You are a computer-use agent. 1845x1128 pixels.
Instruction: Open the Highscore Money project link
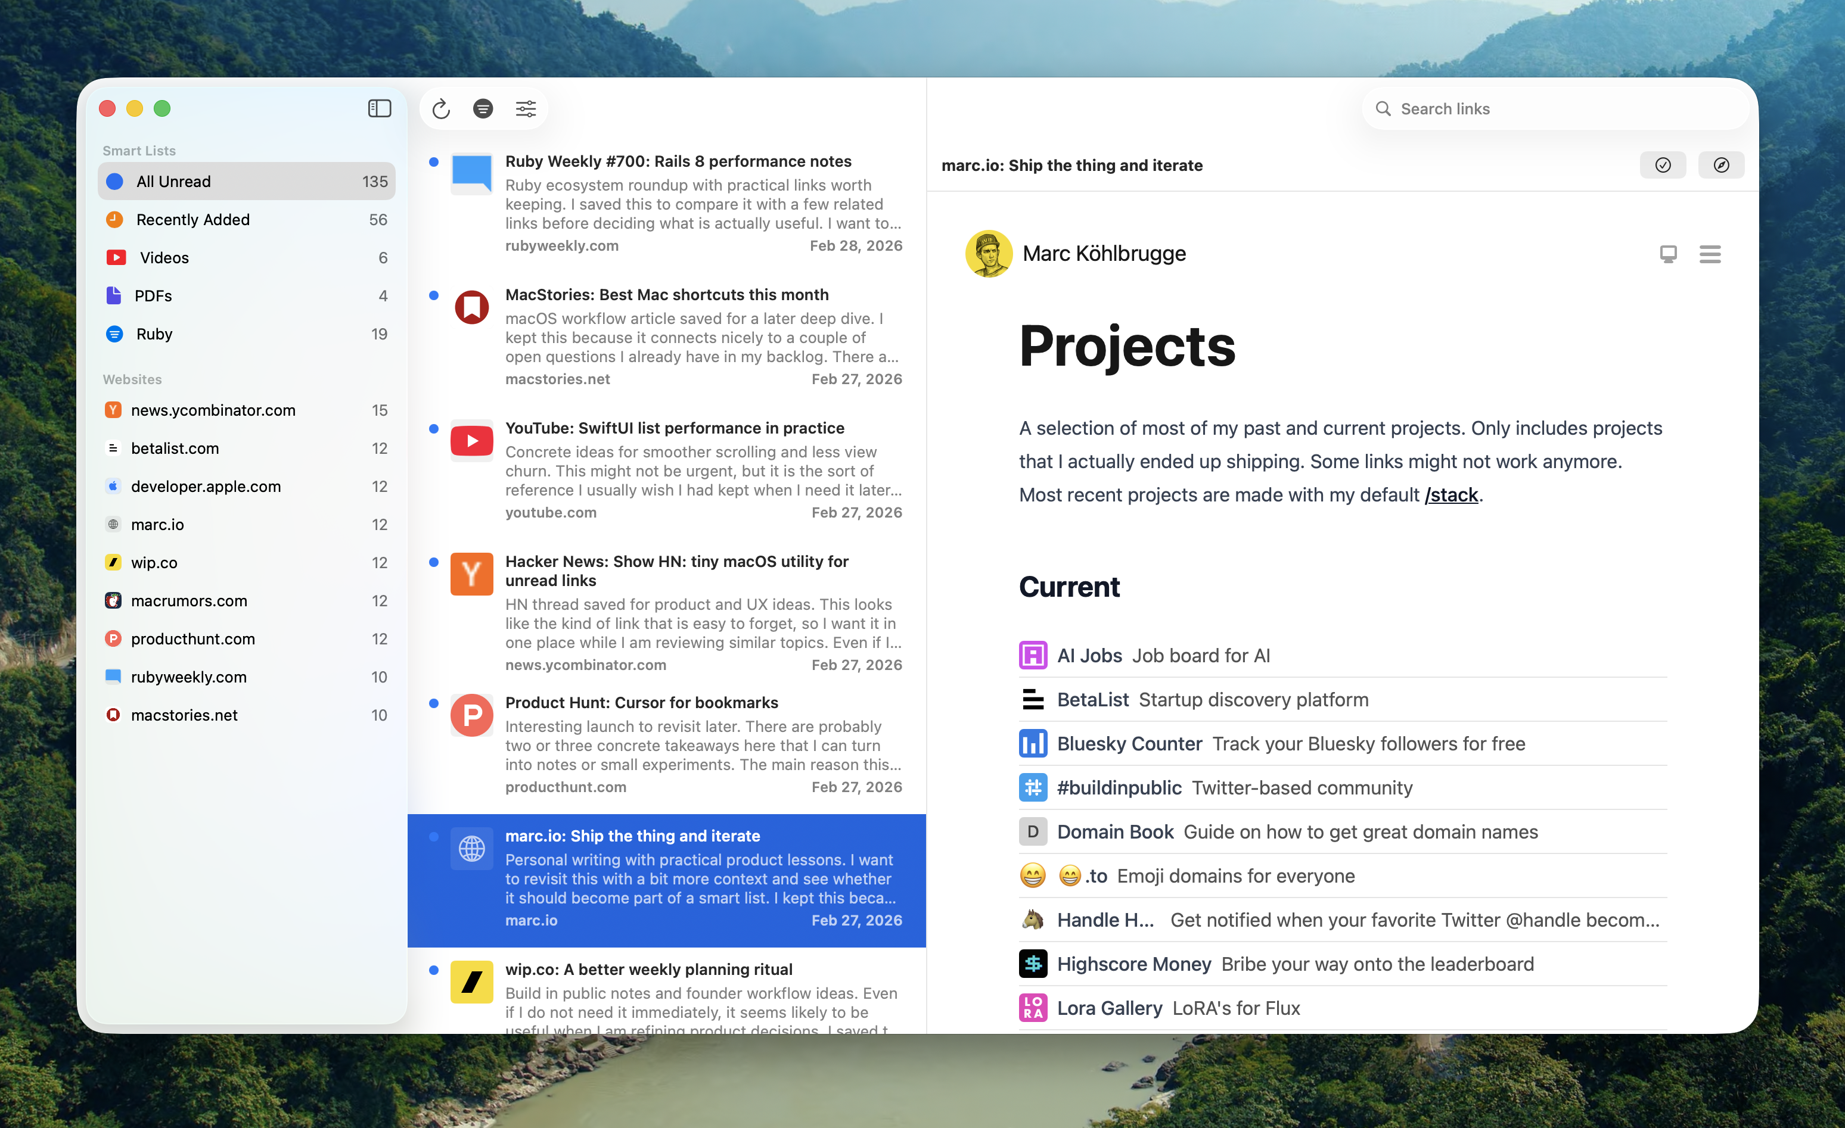pos(1133,964)
